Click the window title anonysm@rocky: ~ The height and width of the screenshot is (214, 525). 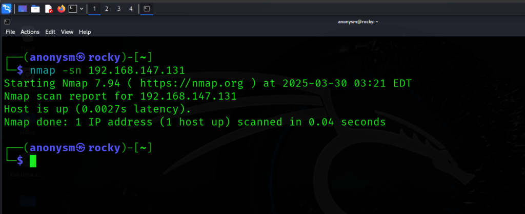pos(358,21)
